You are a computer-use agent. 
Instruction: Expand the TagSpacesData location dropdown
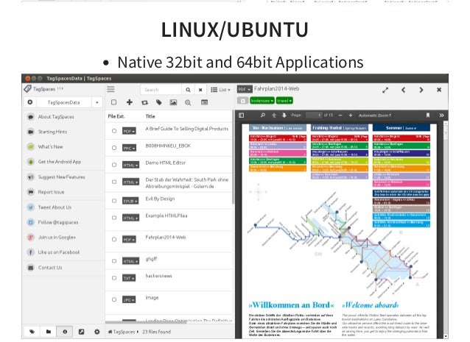(97, 102)
